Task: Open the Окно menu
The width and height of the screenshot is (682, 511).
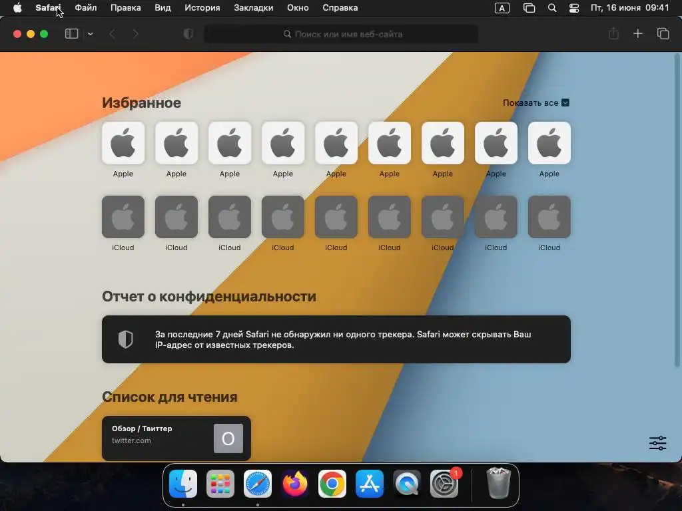Action: click(x=298, y=8)
